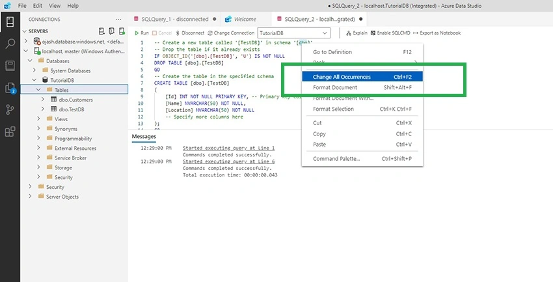Expand the Programmability folder
The height and width of the screenshot is (282, 553).
(x=38, y=138)
